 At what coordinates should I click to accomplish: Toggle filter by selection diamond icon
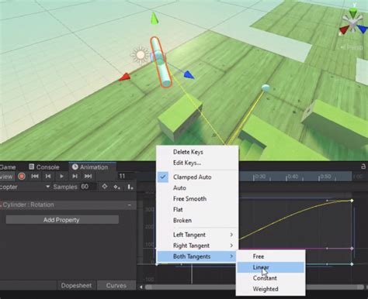[x=105, y=187]
